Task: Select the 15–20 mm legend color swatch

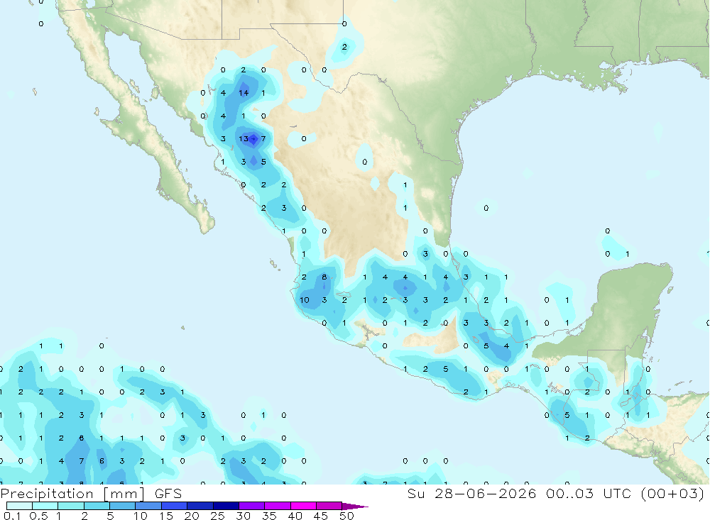Action: click(175, 506)
